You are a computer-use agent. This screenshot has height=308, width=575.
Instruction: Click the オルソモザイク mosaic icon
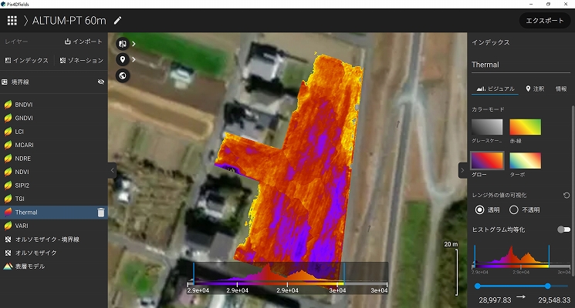point(8,253)
